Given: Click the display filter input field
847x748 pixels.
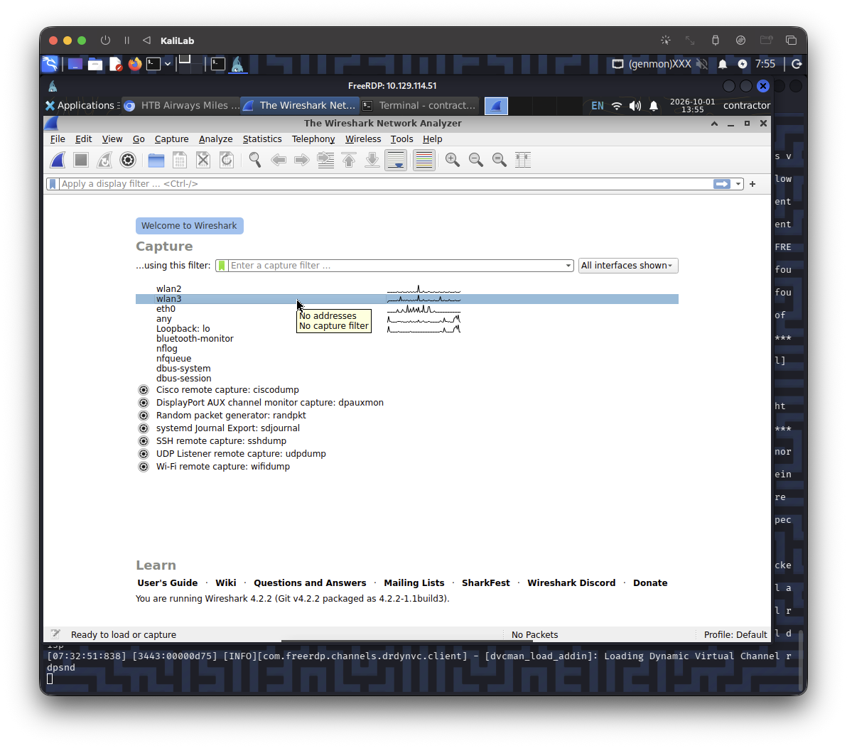Looking at the screenshot, I should point(386,184).
